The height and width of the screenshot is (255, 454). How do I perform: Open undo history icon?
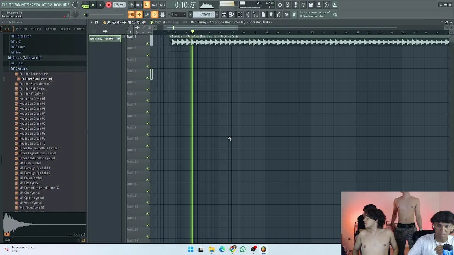(280, 5)
